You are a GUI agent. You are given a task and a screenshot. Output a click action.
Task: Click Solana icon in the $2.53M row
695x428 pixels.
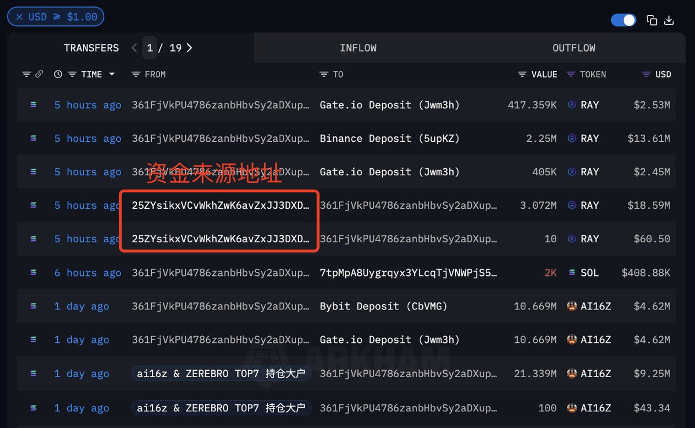coord(33,105)
